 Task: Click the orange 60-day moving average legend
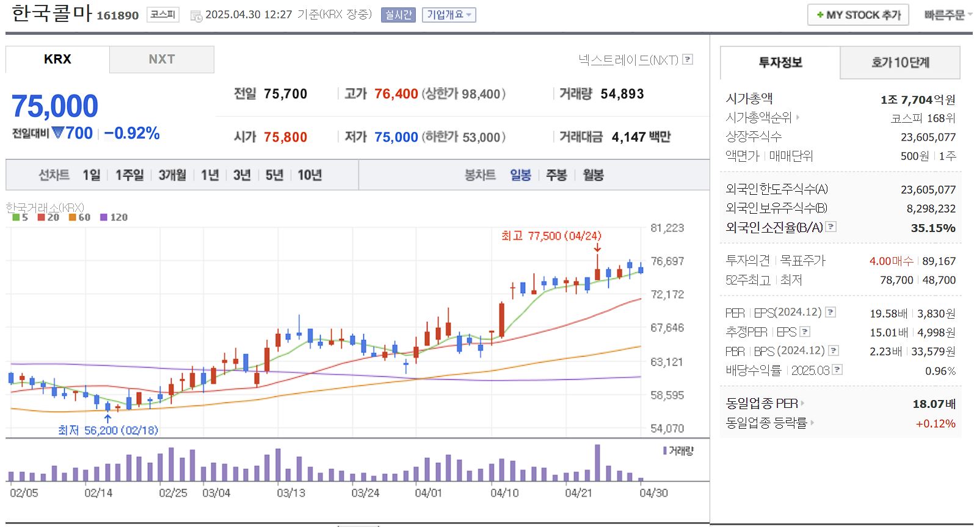(79, 217)
